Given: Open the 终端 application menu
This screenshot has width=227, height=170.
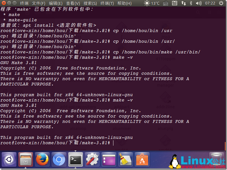Looking at the screenshot, I should click(x=24, y=3).
